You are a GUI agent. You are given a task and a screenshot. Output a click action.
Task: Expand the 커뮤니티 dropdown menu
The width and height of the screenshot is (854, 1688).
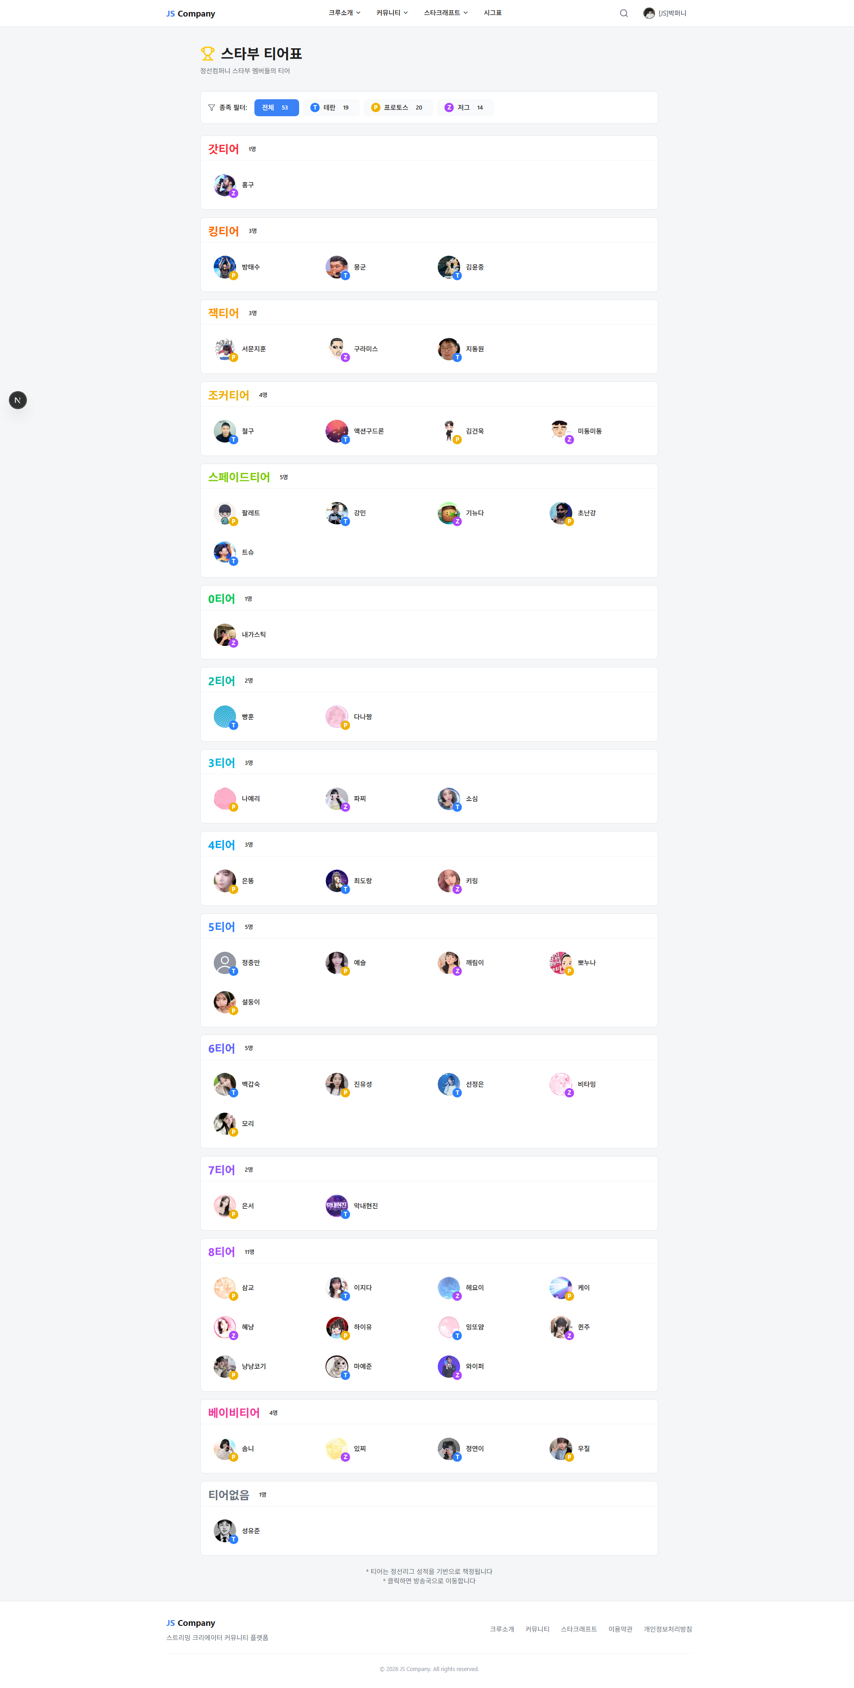392,13
